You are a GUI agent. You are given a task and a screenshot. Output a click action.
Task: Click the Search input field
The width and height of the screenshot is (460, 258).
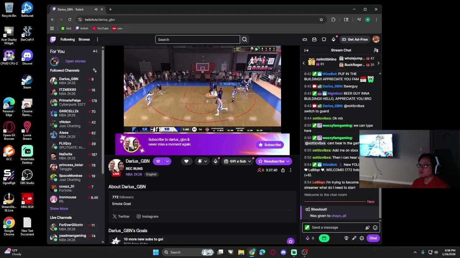point(197,39)
